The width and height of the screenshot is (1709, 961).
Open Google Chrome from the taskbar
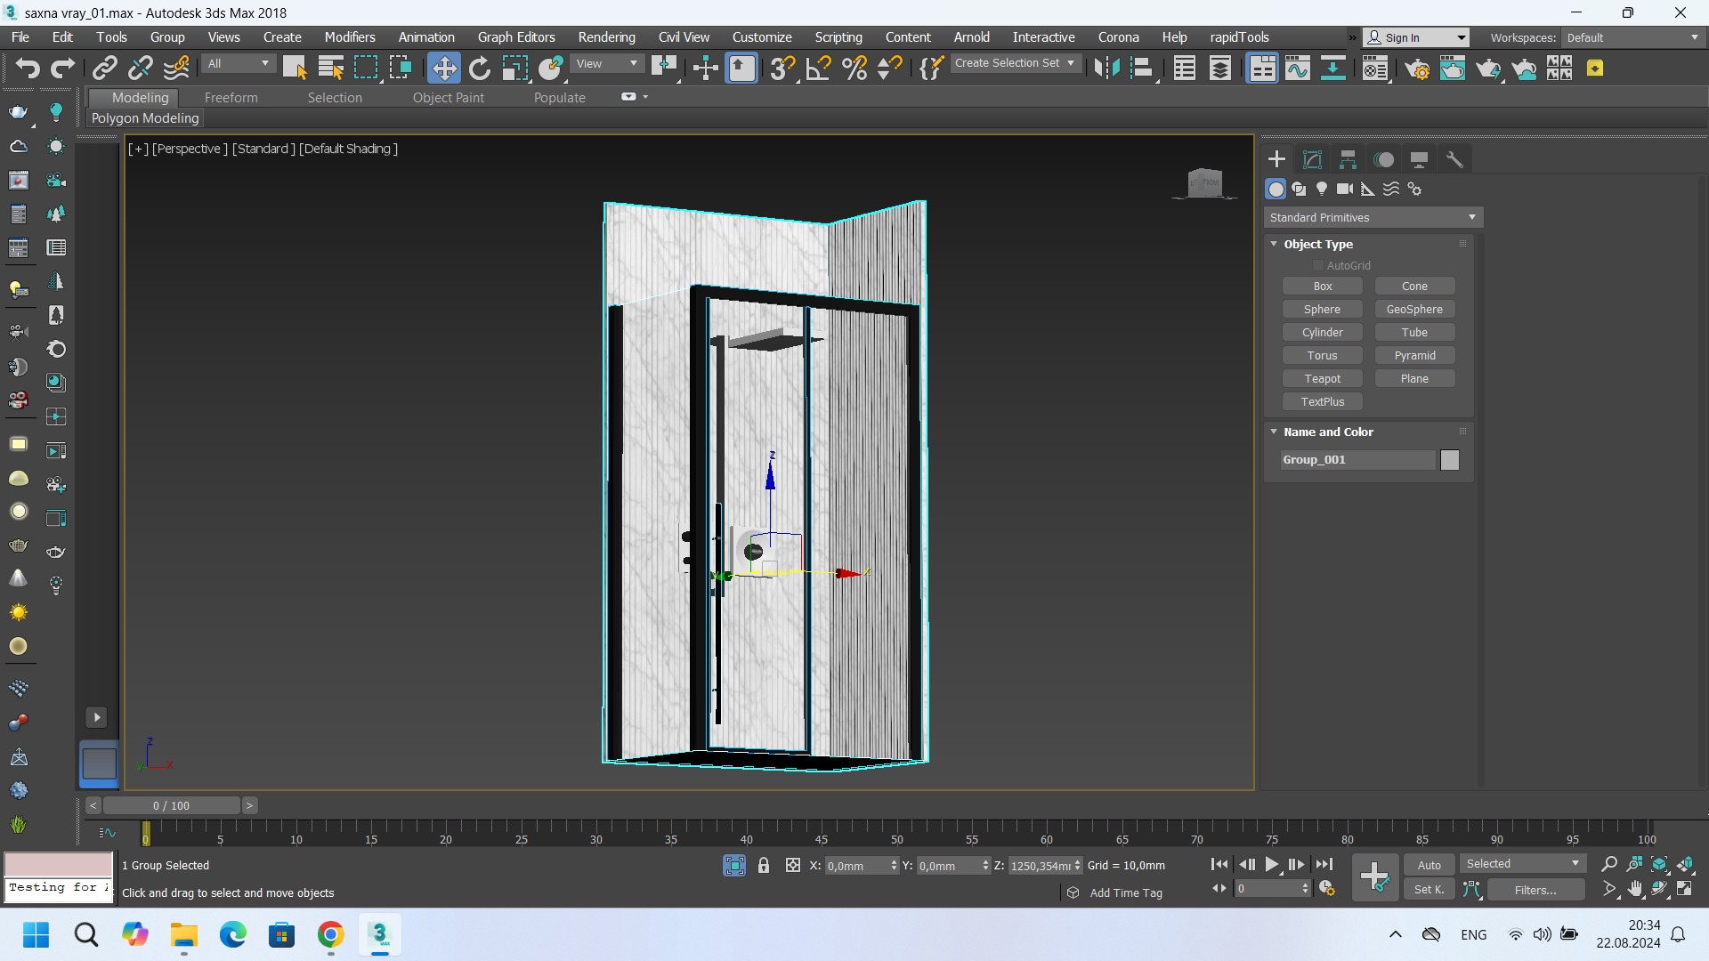330,935
